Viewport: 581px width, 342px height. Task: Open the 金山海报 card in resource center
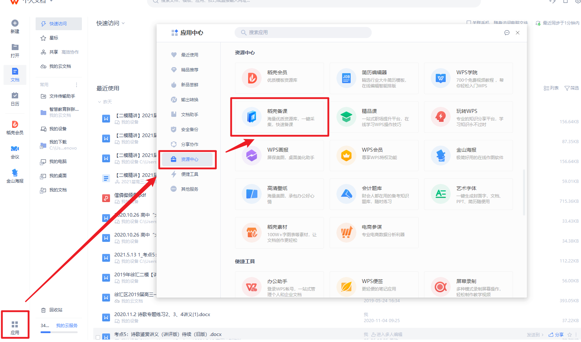[x=468, y=155]
